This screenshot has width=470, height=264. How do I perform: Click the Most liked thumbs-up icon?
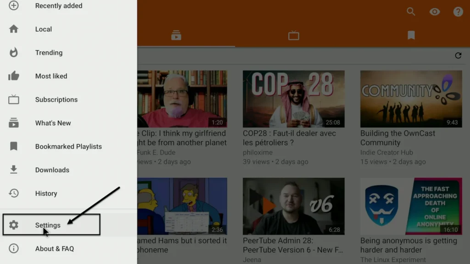point(13,76)
